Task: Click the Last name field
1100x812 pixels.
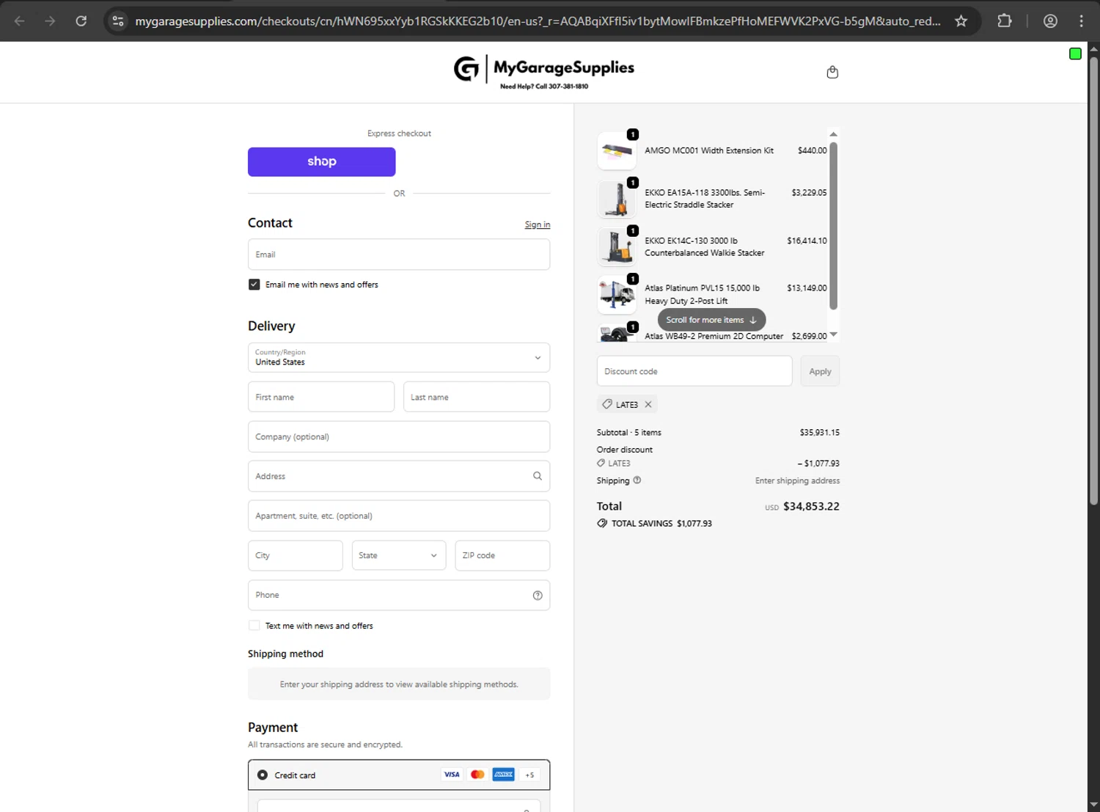Action: (x=477, y=397)
